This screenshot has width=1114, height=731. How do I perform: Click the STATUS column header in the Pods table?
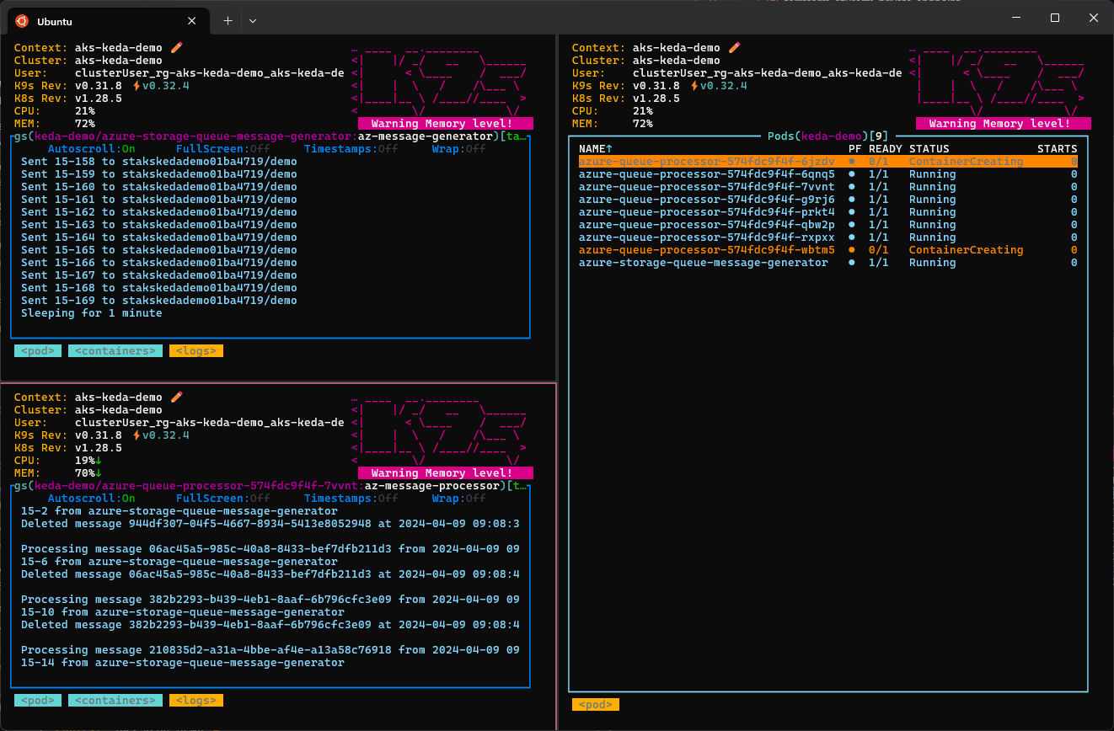pyautogui.click(x=929, y=149)
